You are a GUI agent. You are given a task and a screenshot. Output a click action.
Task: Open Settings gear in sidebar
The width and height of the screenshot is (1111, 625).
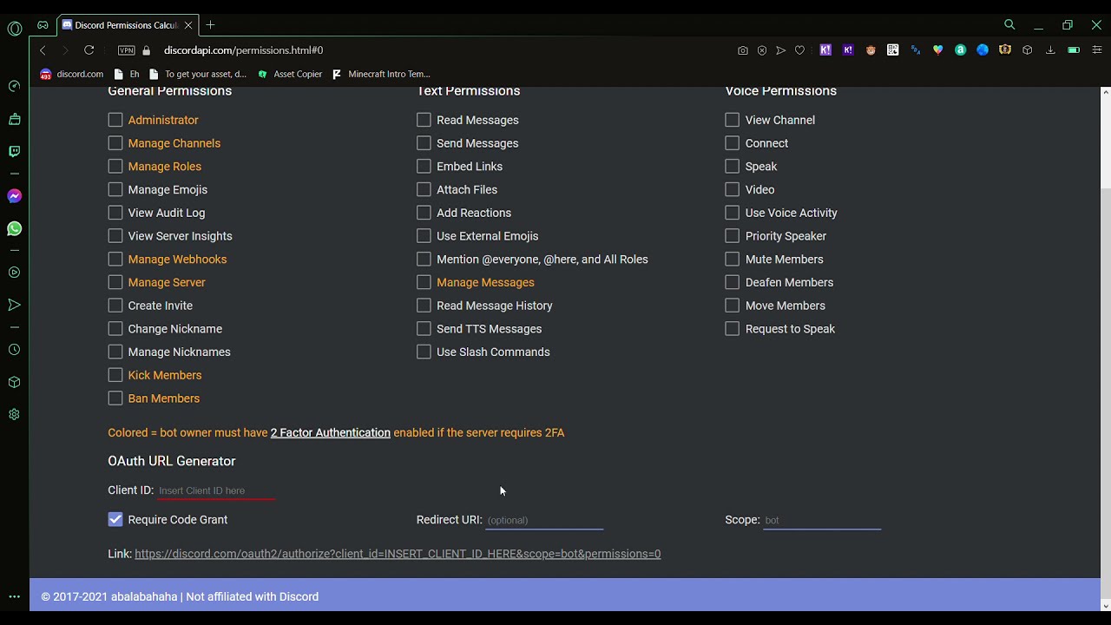[14, 415]
